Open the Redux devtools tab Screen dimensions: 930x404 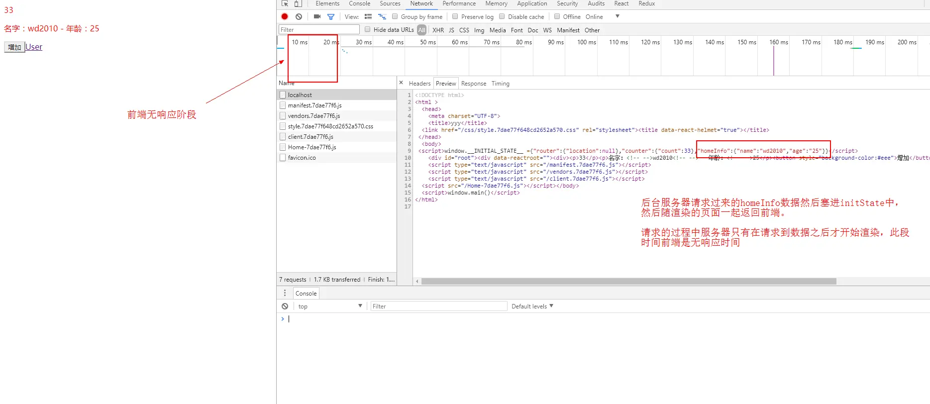[x=647, y=3]
